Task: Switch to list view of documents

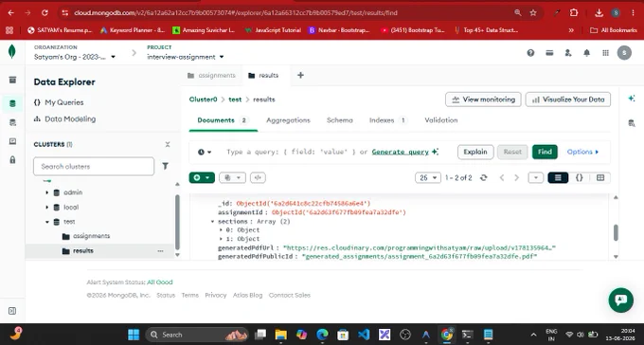Action: point(558,177)
